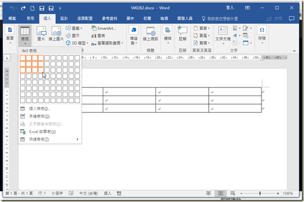Switch to the 校閱 Review tab
This screenshot has height=202, width=304.
tap(147, 19)
